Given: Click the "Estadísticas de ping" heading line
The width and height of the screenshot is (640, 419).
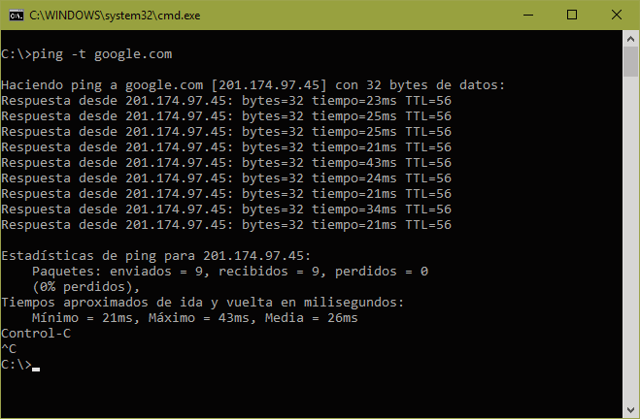Looking at the screenshot, I should point(155,255).
